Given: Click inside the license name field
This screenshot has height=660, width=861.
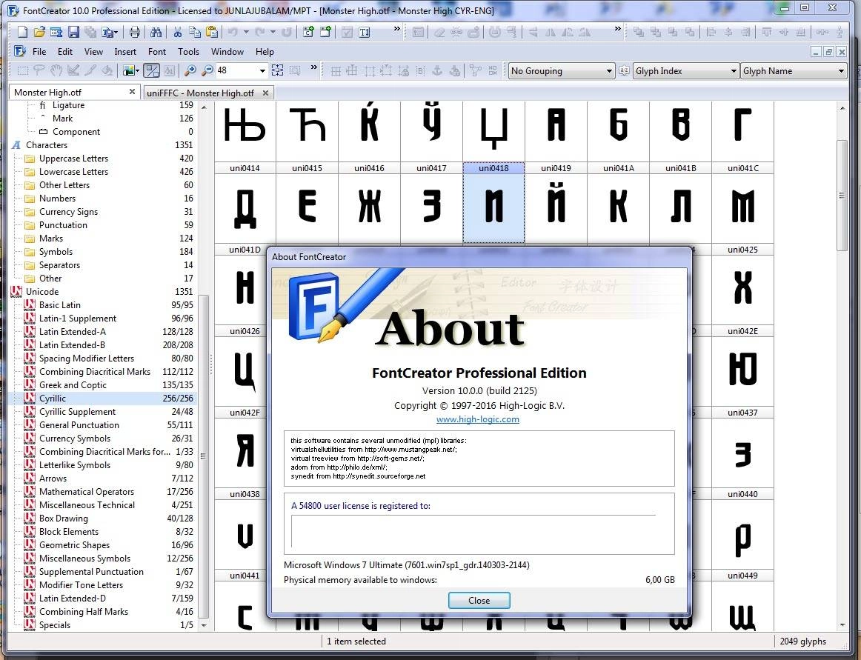Looking at the screenshot, I should [x=473, y=530].
